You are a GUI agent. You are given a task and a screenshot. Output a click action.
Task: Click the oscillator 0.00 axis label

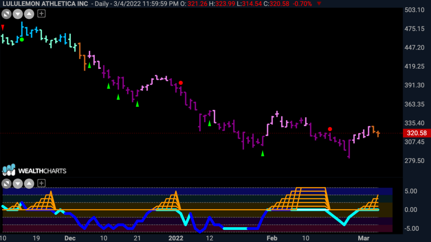pyautogui.click(x=411, y=210)
